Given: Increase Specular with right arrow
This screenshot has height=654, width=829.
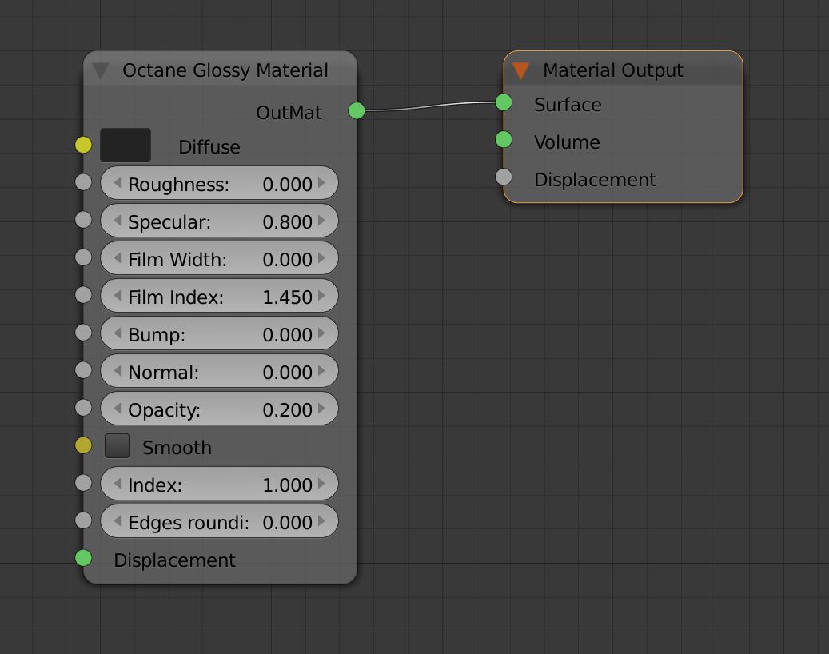Looking at the screenshot, I should 321,221.
